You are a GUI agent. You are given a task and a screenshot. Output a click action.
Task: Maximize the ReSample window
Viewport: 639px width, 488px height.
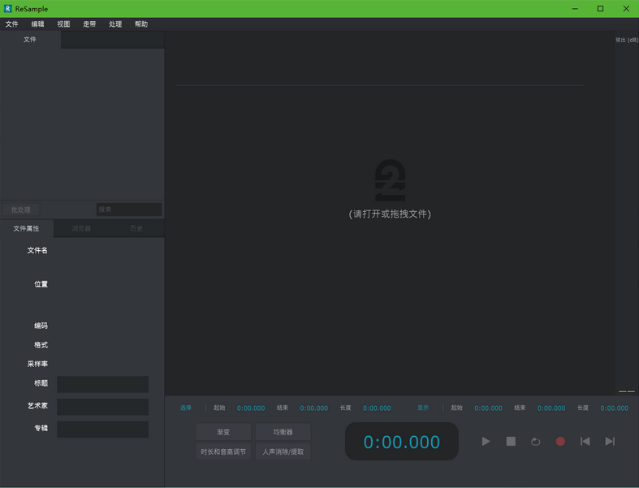coord(600,9)
